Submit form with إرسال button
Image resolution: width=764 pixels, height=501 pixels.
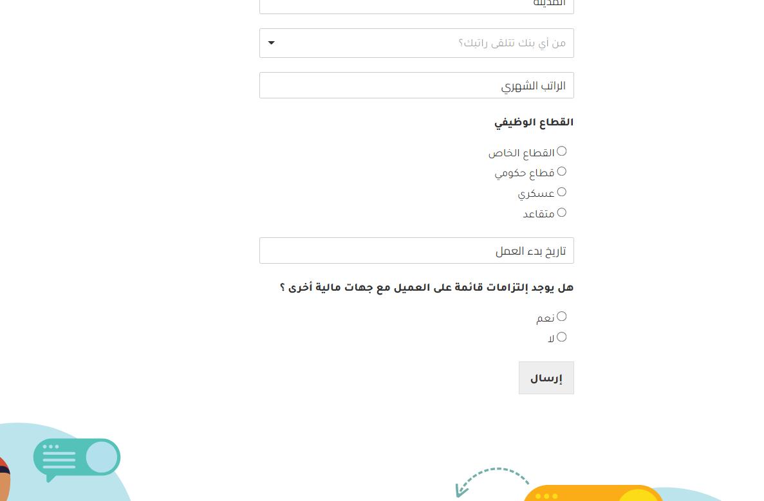546,378
